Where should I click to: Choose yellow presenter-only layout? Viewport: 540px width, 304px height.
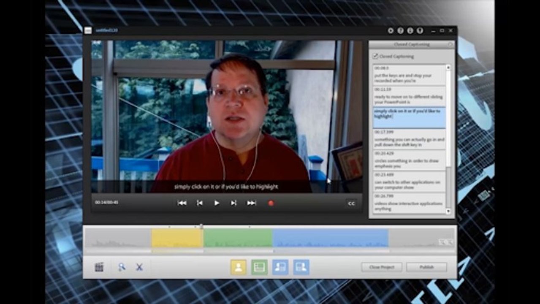238,267
